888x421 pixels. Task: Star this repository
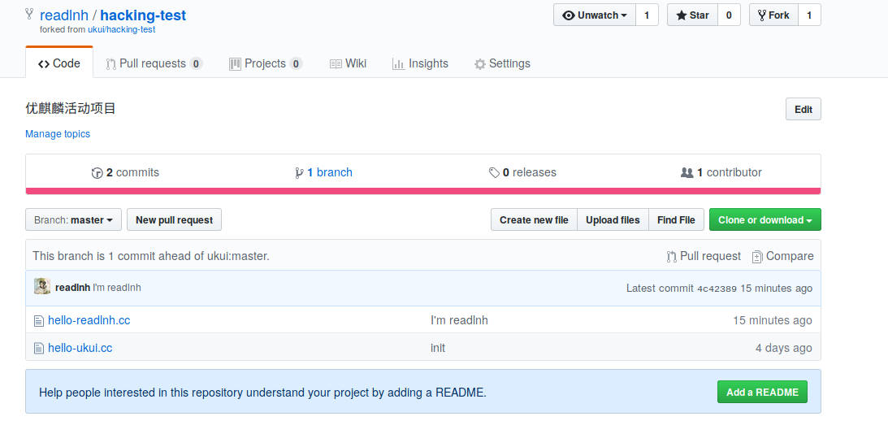pyautogui.click(x=692, y=15)
